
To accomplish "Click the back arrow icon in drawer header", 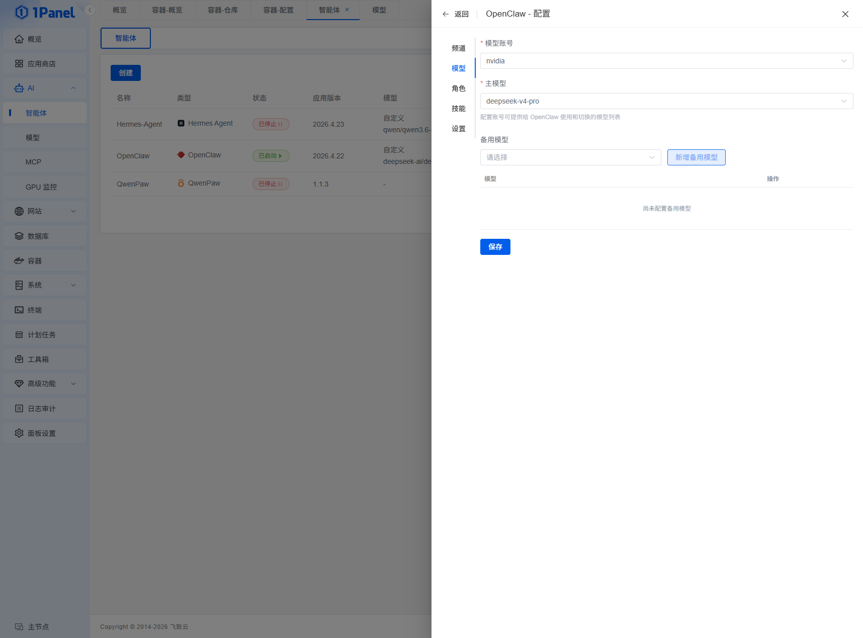I will (446, 14).
